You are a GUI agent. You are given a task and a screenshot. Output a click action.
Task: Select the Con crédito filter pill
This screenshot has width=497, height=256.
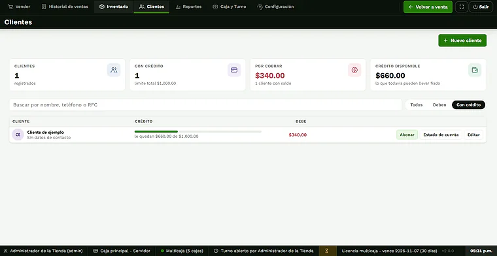point(468,104)
